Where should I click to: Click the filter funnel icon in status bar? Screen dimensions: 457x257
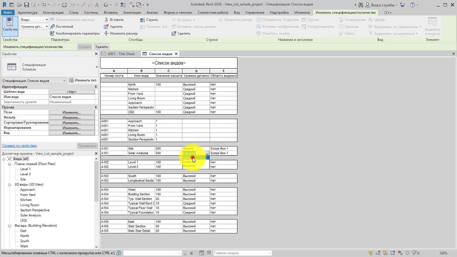tap(415, 253)
